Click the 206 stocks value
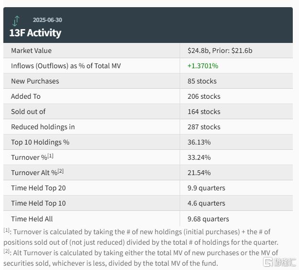Screen dimensions: 299x270 [204, 96]
